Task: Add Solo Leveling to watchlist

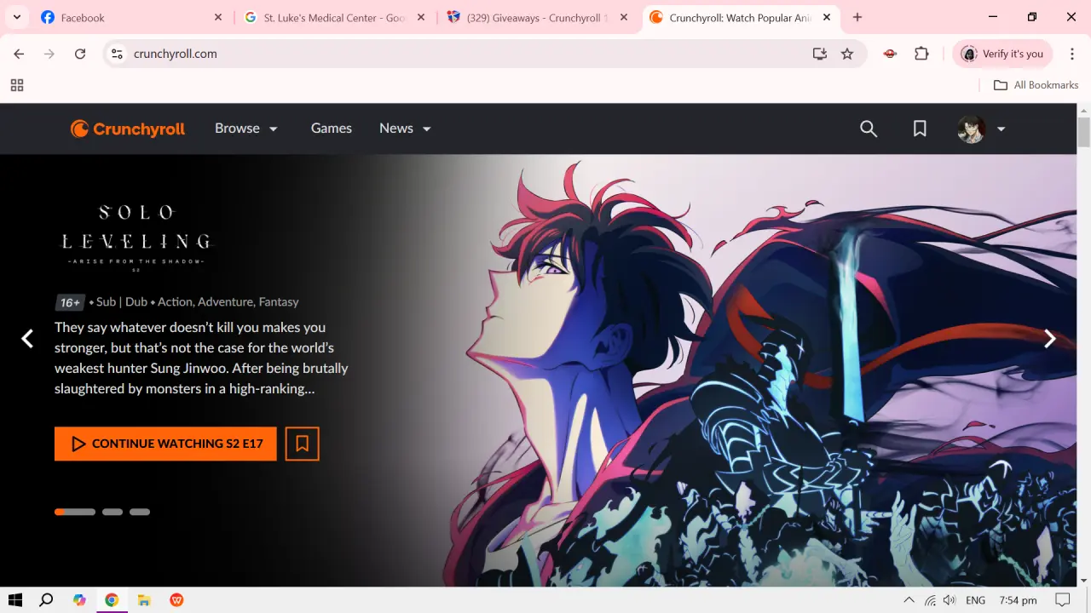Action: tap(302, 444)
